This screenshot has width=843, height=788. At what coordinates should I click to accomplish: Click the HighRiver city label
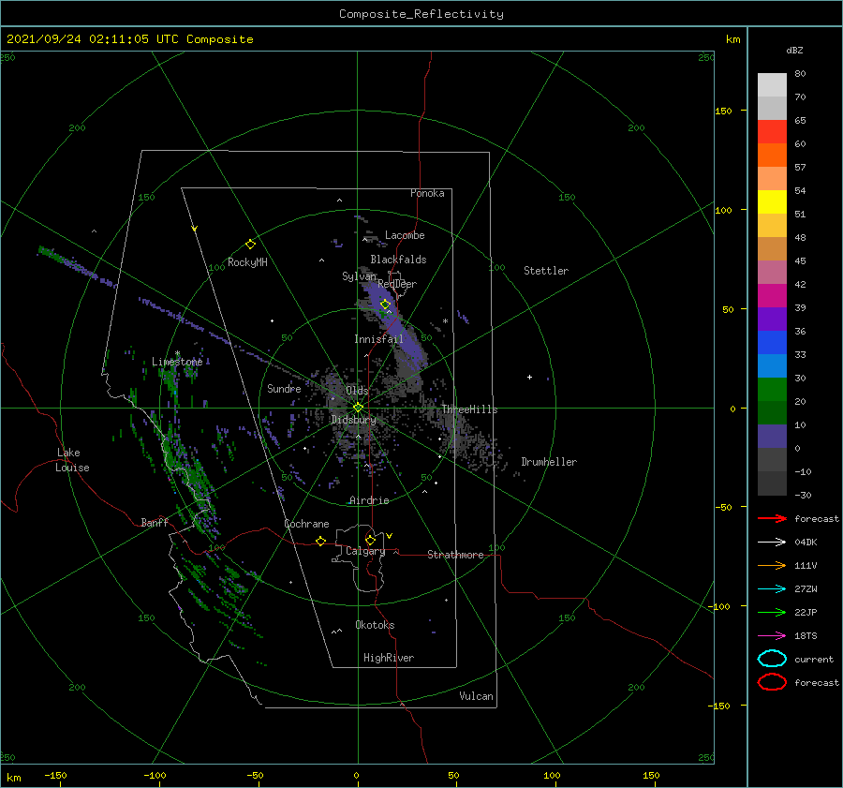[389, 658]
